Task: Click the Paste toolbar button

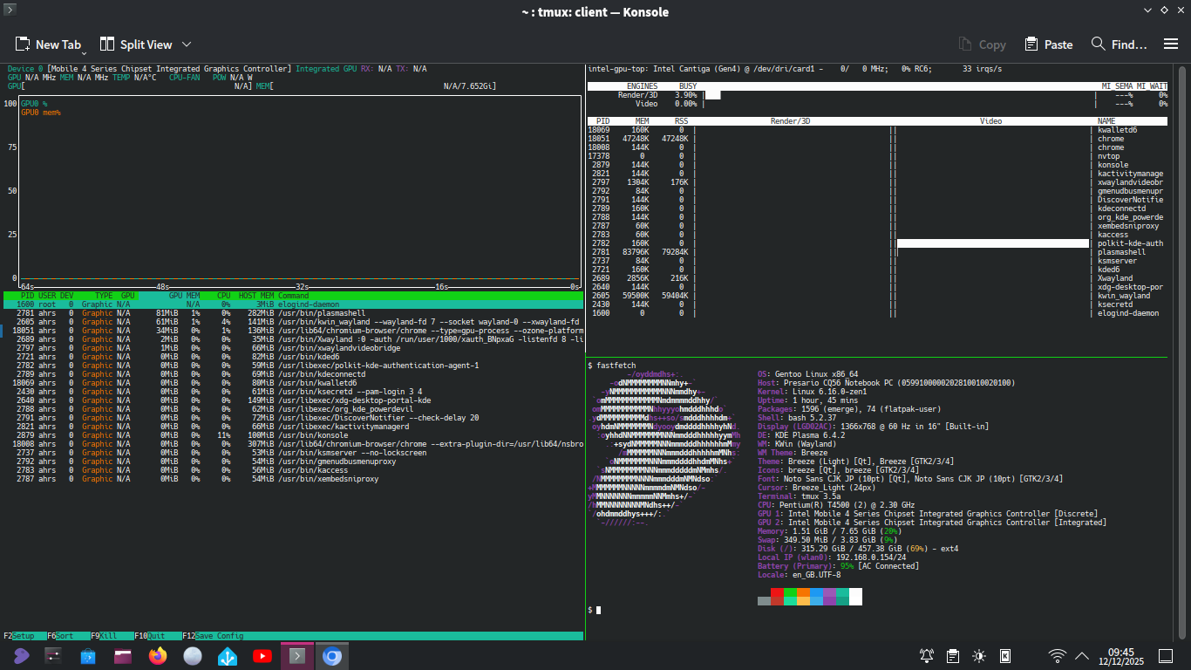Action: point(1049,44)
